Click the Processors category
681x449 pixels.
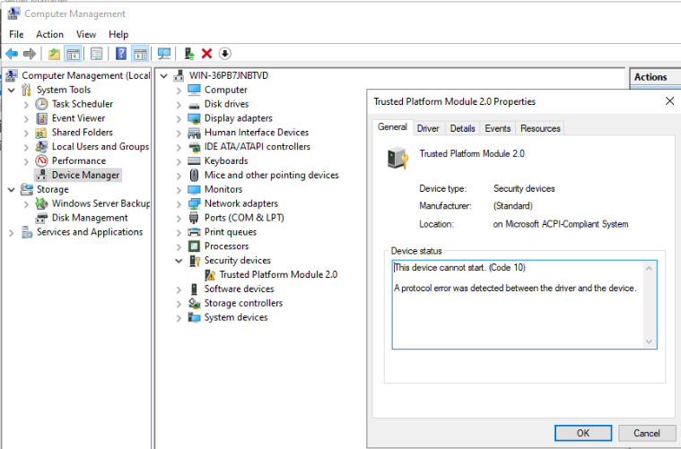226,246
